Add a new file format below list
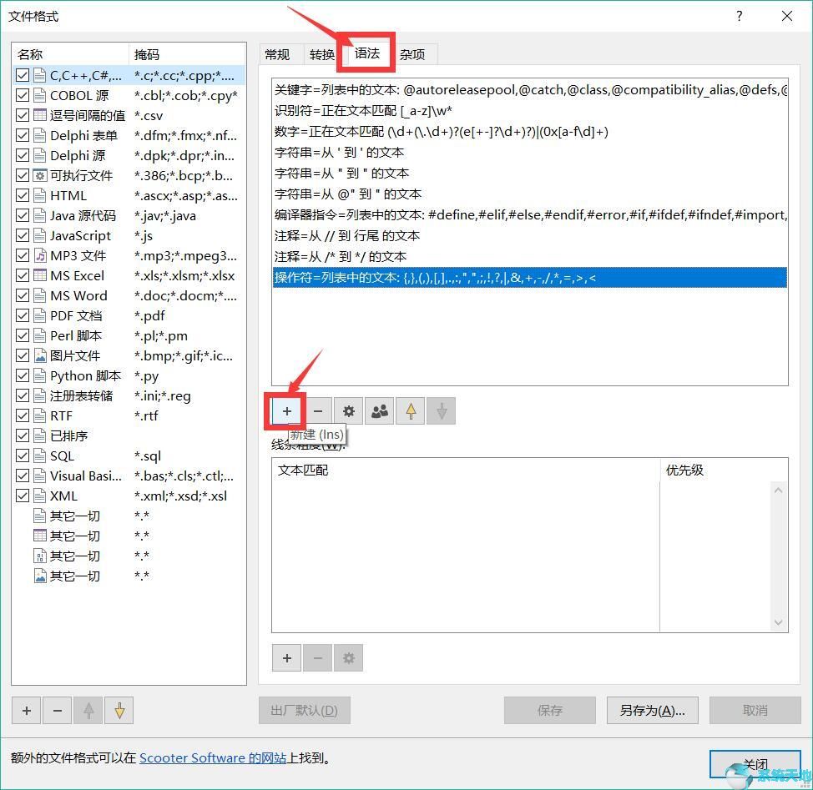Image resolution: width=813 pixels, height=790 pixels. click(27, 710)
